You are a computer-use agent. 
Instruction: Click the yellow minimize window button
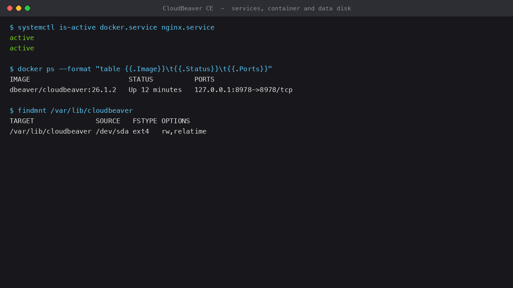[18, 8]
